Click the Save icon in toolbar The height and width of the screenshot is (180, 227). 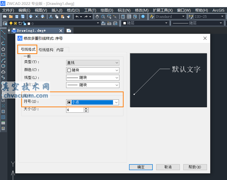tap(17, 17)
